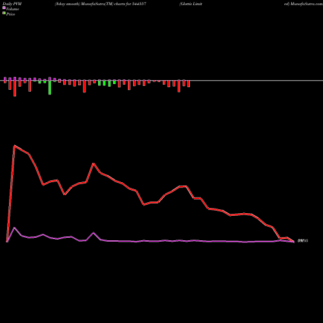Click the first peak of magenta volume line

point(14,227)
